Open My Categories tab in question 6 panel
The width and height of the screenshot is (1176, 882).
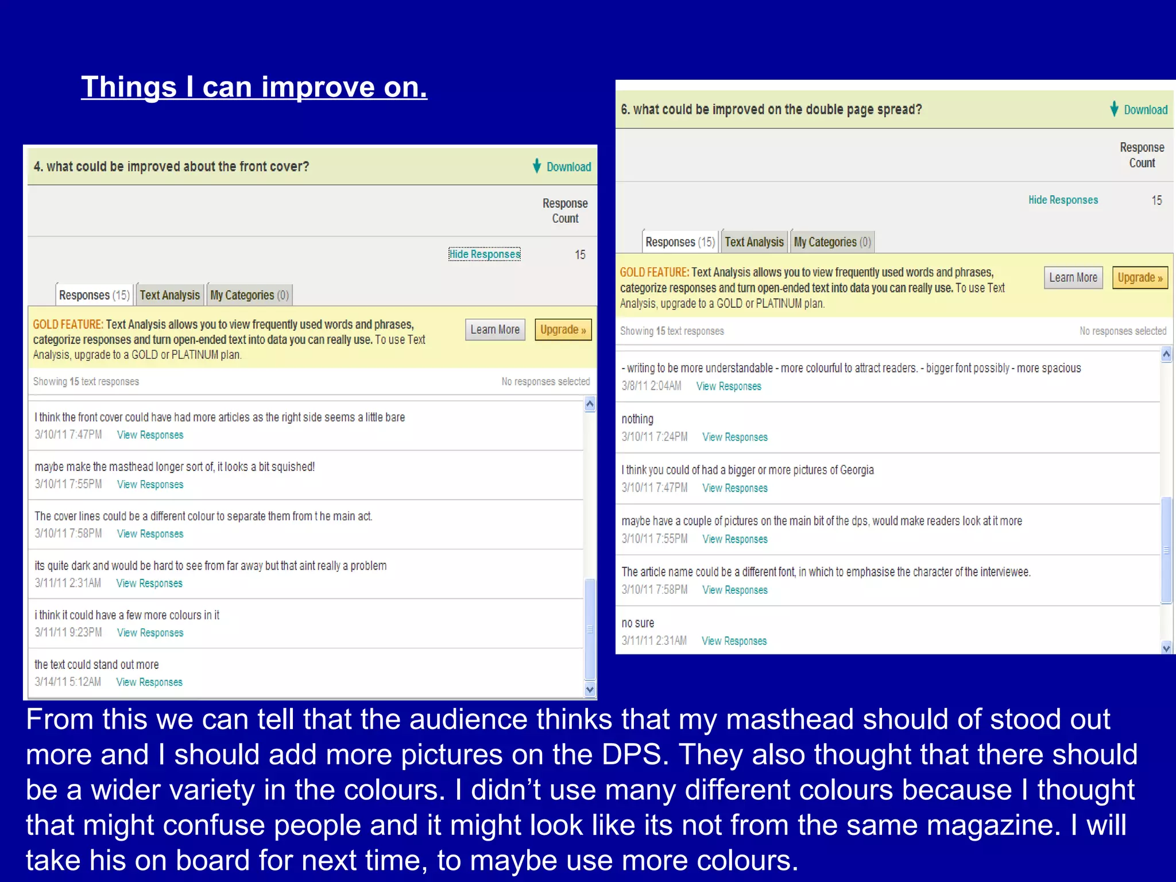(x=832, y=242)
